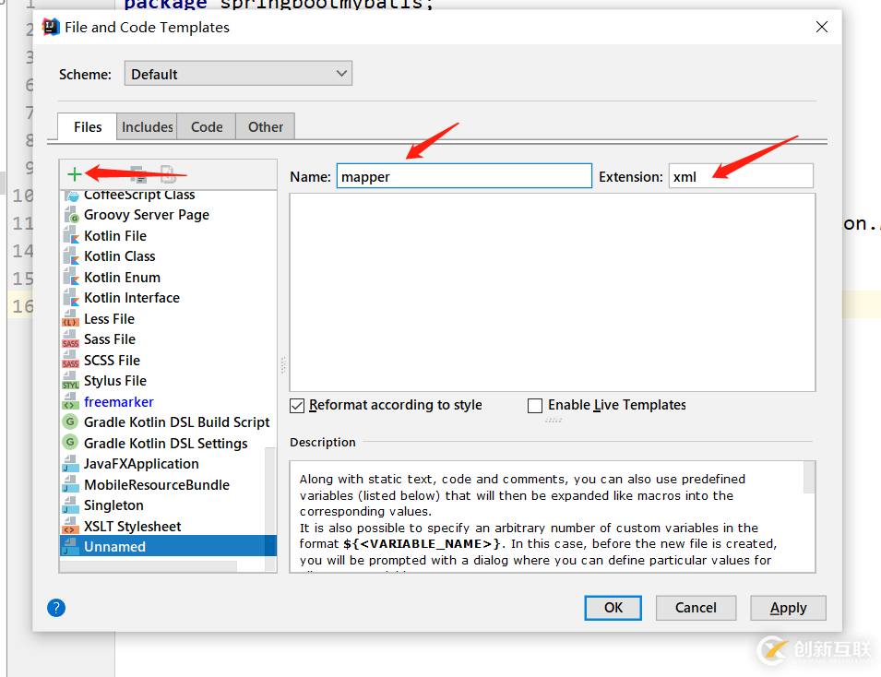The width and height of the screenshot is (881, 677).
Task: Switch to the Files tab
Action: point(88,127)
